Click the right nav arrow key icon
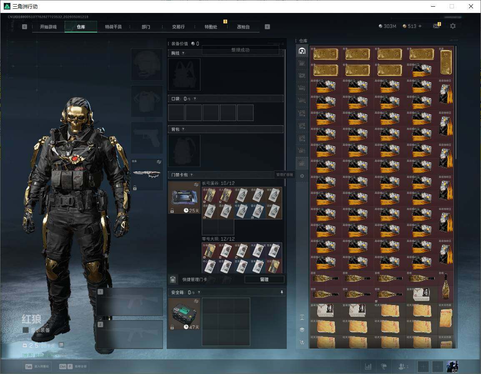Viewport: 481px width, 374px height. click(x=267, y=27)
